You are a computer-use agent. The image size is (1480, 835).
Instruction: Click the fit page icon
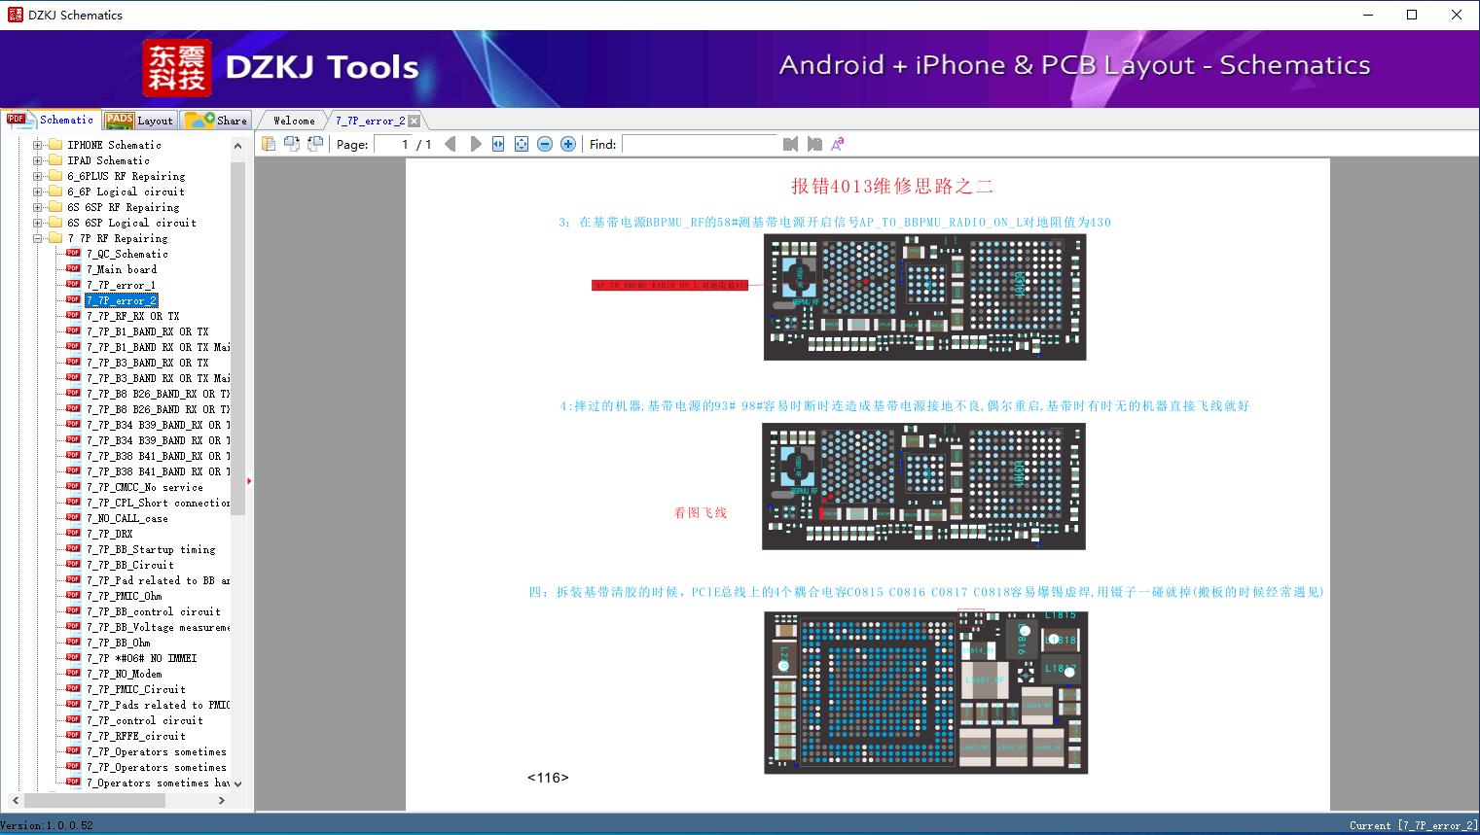522,144
